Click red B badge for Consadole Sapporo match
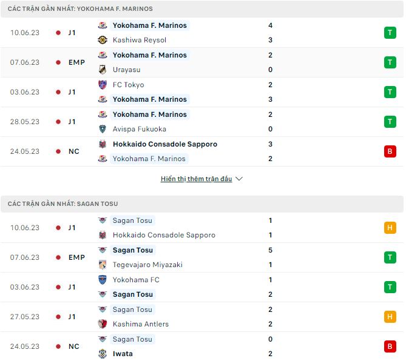The width and height of the screenshot is (406, 361). point(390,151)
